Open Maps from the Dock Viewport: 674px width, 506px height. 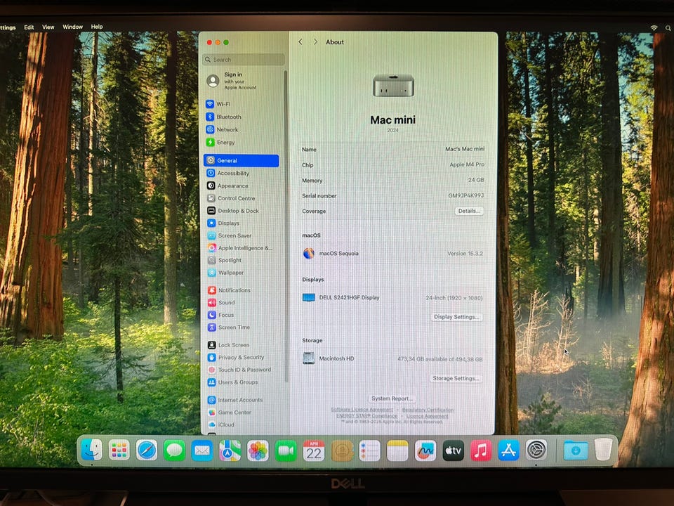click(x=230, y=450)
